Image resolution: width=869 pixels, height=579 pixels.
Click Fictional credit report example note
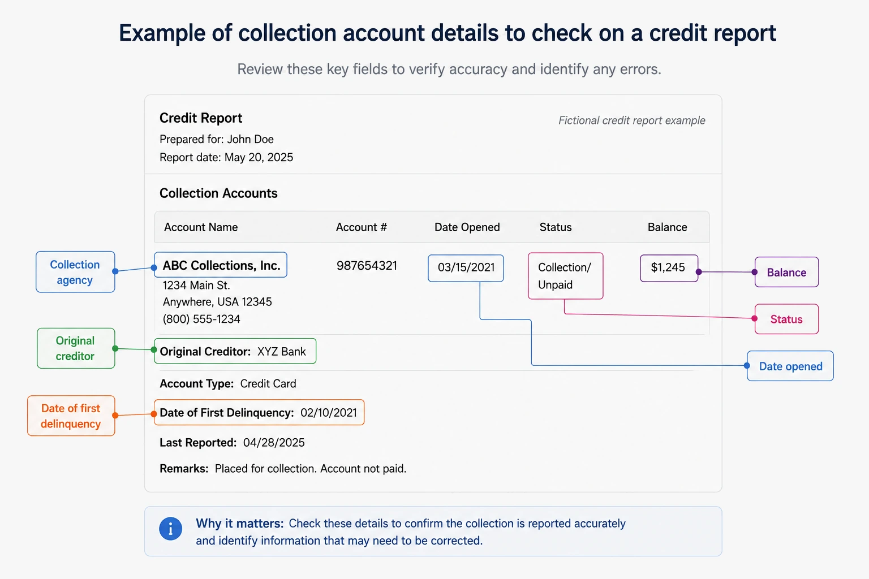pos(632,120)
